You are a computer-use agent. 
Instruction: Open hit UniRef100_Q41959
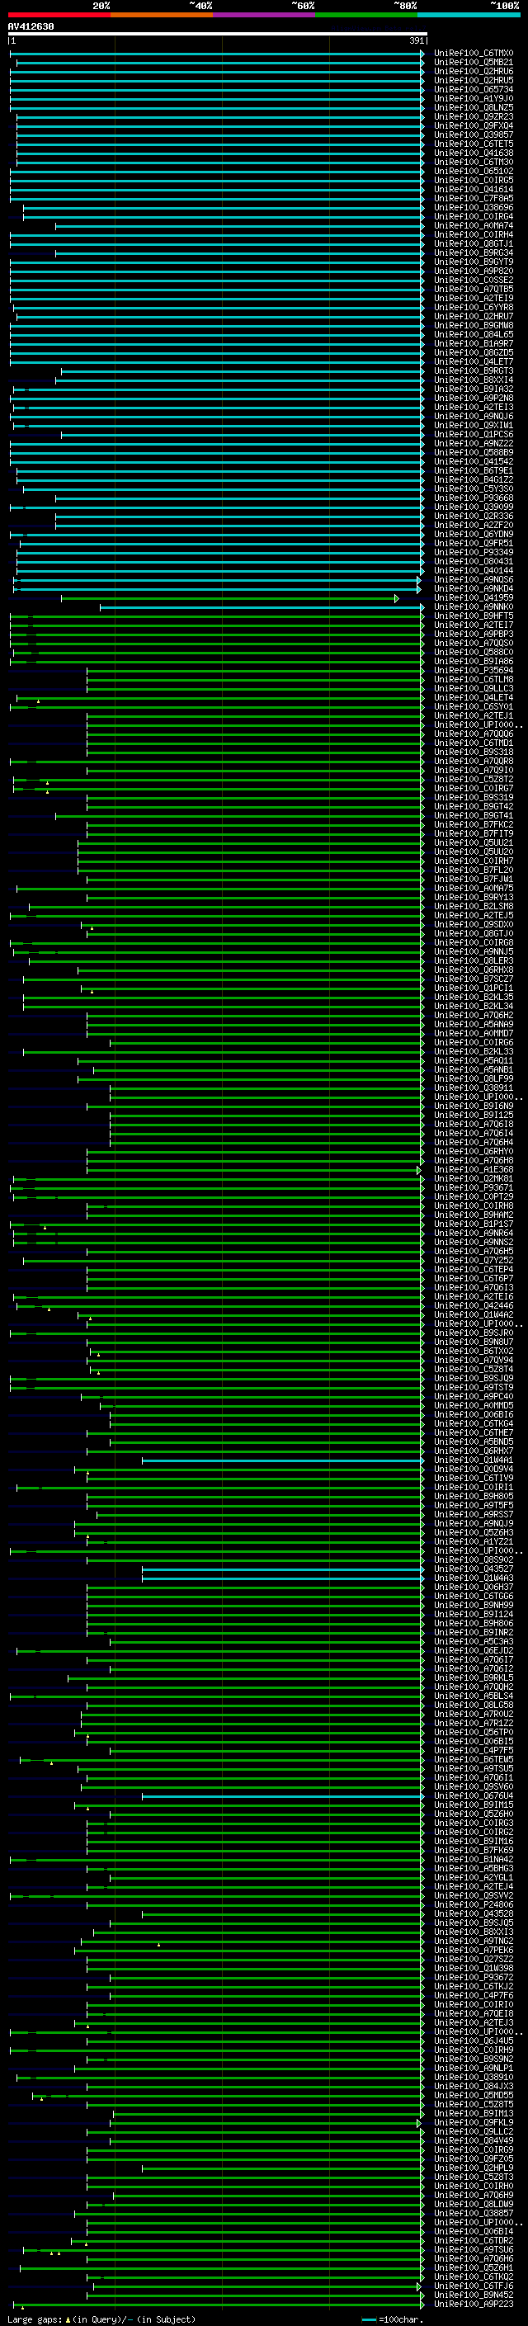click(x=474, y=597)
